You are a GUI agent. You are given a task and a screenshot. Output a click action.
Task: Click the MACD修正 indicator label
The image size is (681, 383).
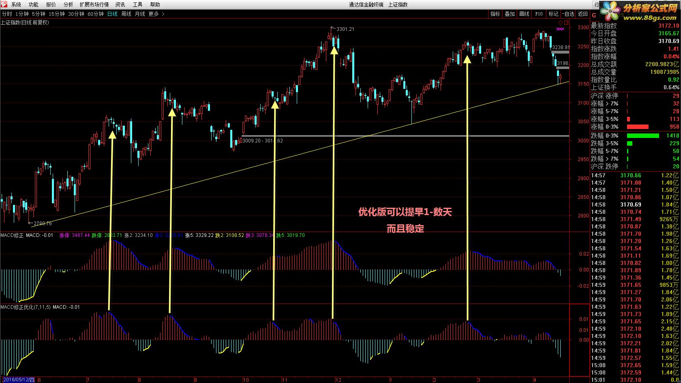(x=12, y=235)
